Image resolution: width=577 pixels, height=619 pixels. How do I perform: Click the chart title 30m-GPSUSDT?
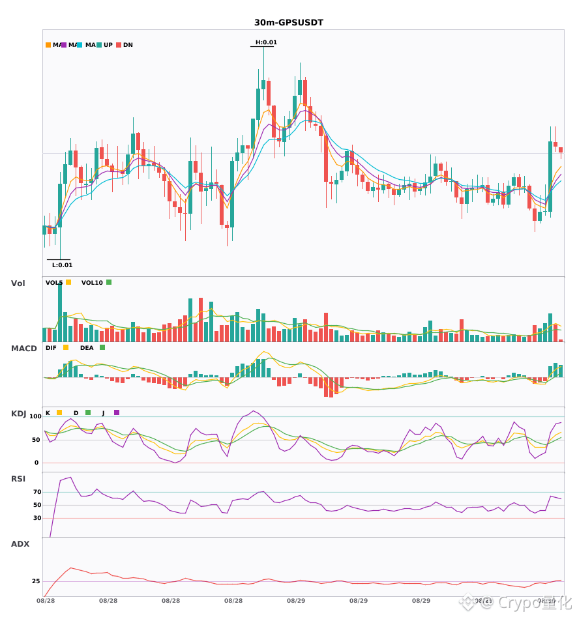click(x=289, y=23)
